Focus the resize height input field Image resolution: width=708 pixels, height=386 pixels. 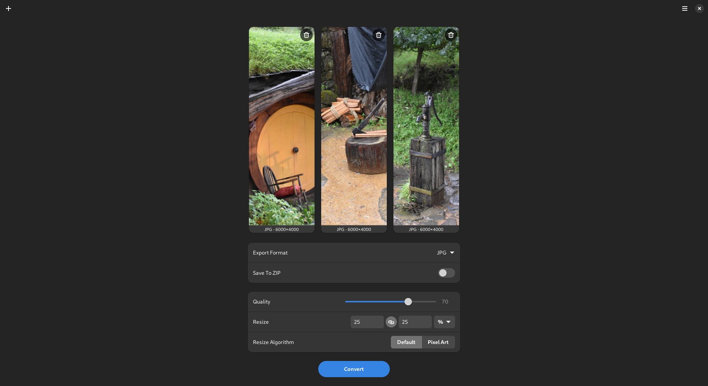[x=414, y=322]
